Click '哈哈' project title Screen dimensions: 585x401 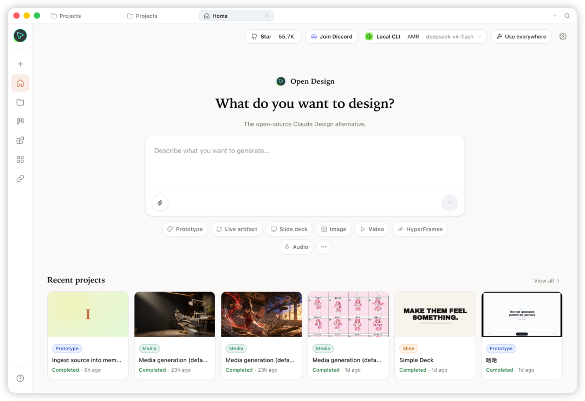tap(492, 360)
